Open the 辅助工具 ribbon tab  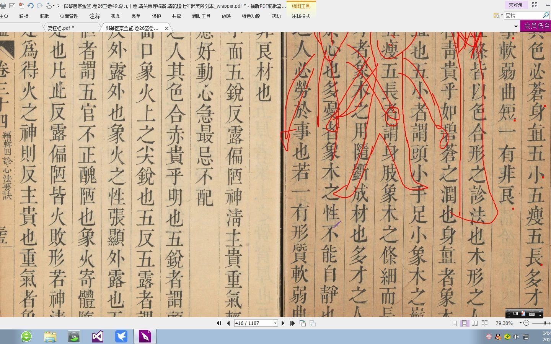[201, 16]
